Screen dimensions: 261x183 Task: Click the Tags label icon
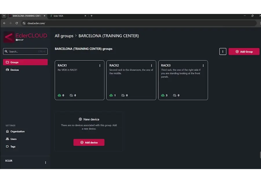pyautogui.click(x=7, y=146)
